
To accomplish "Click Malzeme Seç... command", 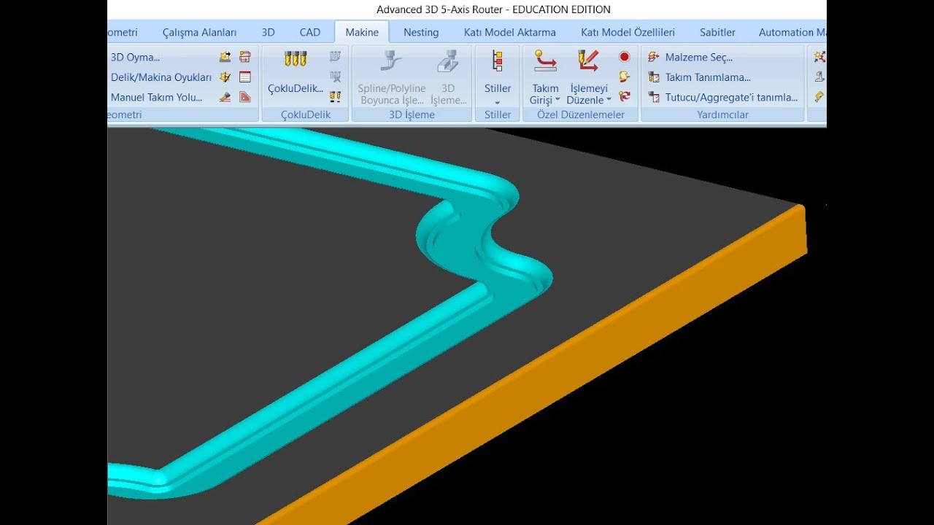I will pyautogui.click(x=699, y=57).
